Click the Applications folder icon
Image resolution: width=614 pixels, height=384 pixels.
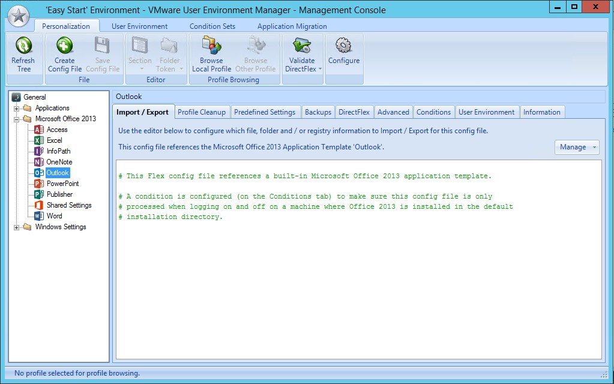pyautogui.click(x=27, y=108)
